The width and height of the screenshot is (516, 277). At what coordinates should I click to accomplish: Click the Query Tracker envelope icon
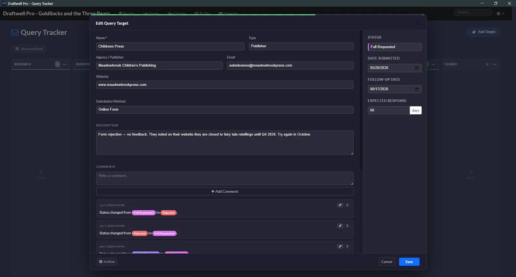(15, 33)
